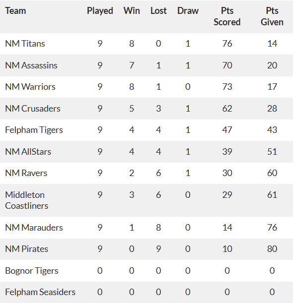293x303 pixels.
Task: Click the Pts Given column header
Action: tap(272, 16)
